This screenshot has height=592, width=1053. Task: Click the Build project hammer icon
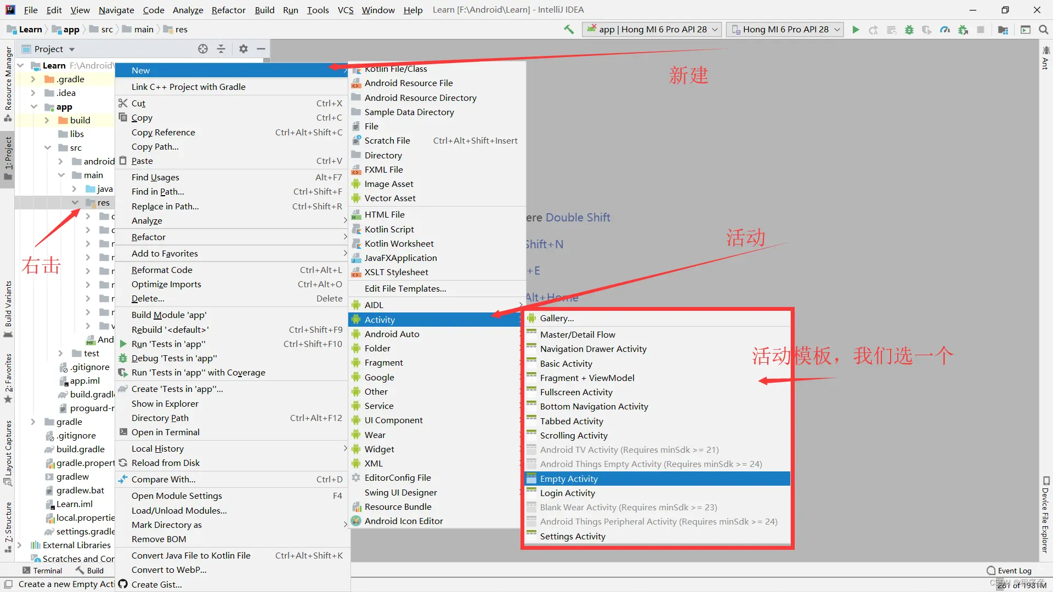[569, 30]
